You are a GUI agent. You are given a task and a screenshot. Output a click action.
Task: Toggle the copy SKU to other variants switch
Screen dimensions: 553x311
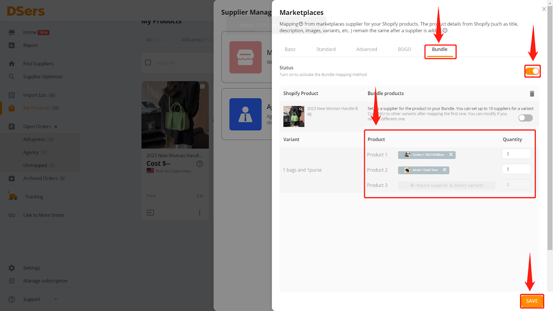click(526, 118)
